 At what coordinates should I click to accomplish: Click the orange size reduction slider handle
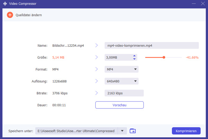(x=164, y=58)
